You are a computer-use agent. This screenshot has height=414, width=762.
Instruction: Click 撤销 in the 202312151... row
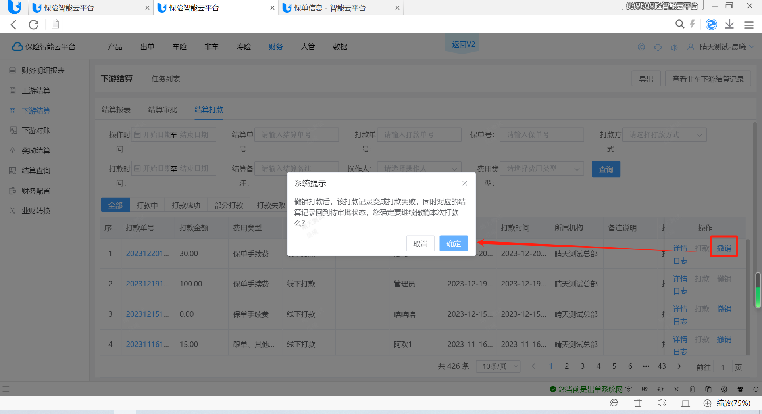tap(724, 309)
